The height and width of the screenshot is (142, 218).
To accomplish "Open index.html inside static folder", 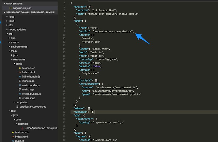I will pos(29,72).
